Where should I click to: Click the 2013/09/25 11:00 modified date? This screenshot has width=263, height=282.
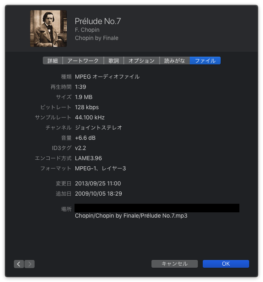click(x=98, y=183)
